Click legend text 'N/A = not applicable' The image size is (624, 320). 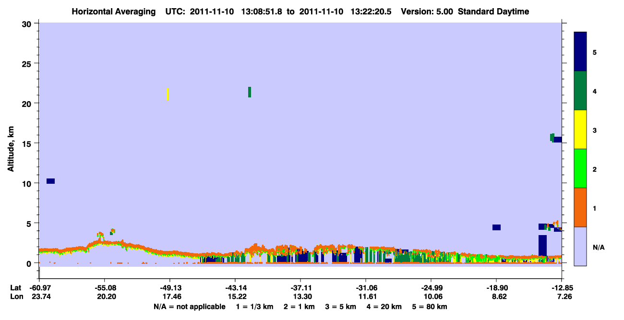point(189,307)
